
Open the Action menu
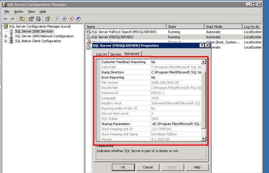pos(19,12)
